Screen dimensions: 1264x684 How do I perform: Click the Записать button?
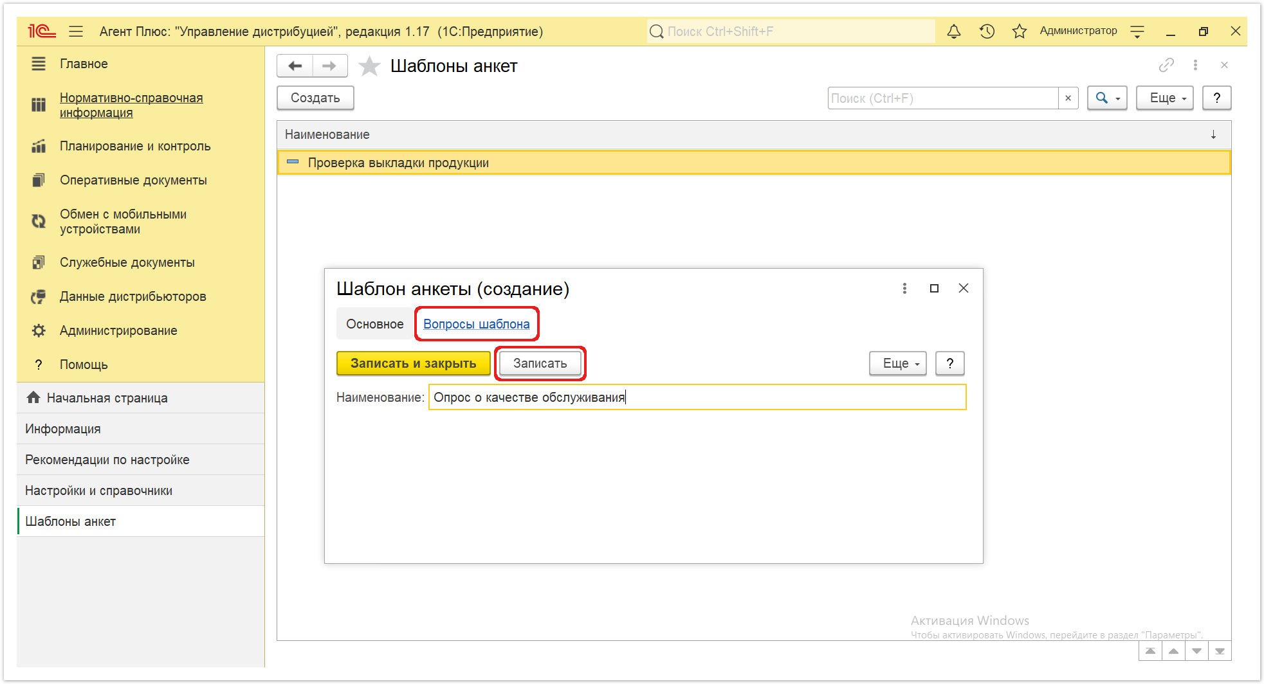(540, 363)
